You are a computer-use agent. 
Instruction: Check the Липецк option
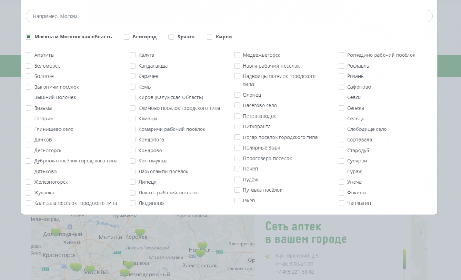133,182
